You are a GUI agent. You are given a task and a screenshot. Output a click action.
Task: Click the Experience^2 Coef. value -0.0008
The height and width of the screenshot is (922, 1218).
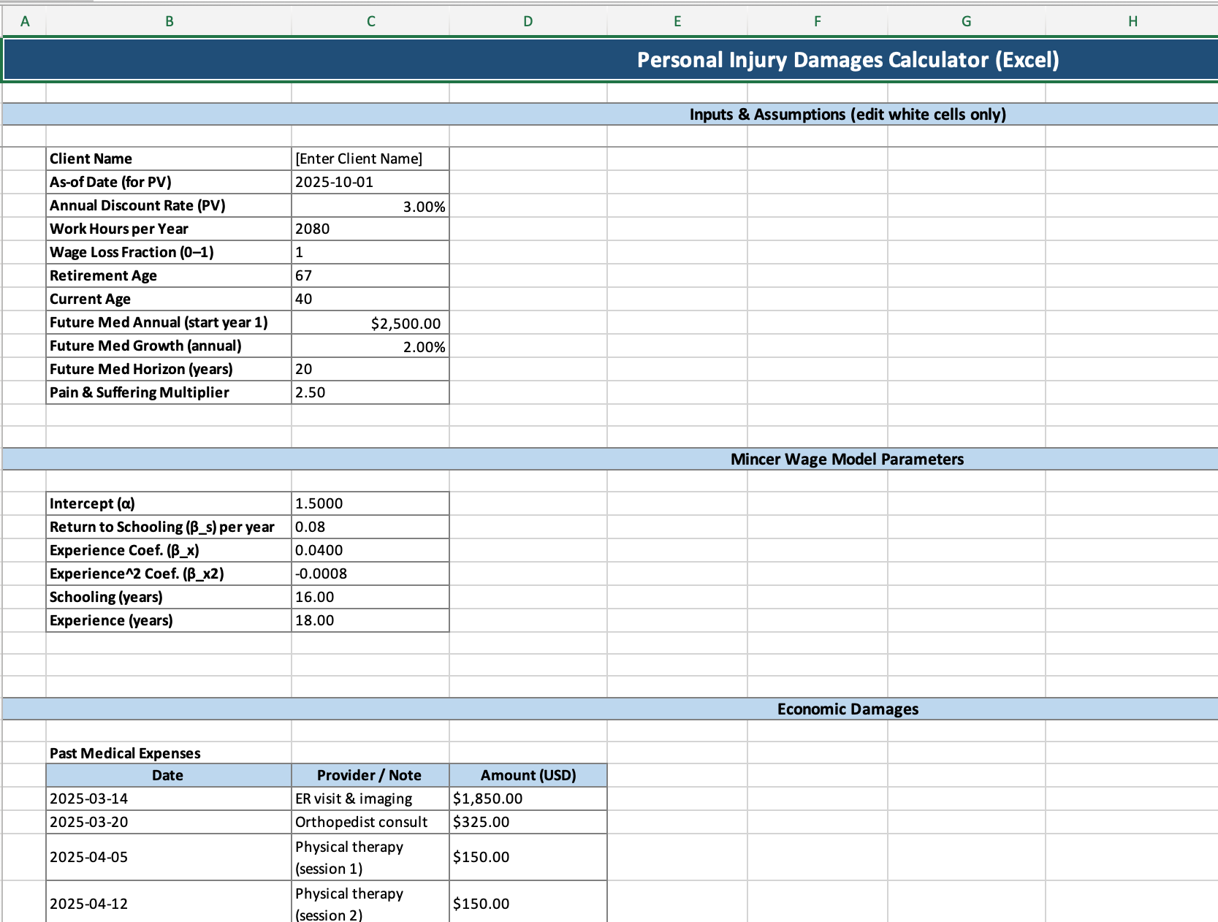(370, 574)
